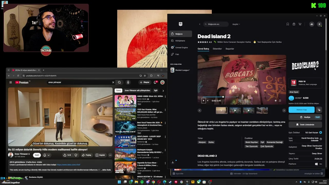This screenshot has width=329, height=185.
Task: Open trailer settings gear icon
Action: (x=276, y=100)
